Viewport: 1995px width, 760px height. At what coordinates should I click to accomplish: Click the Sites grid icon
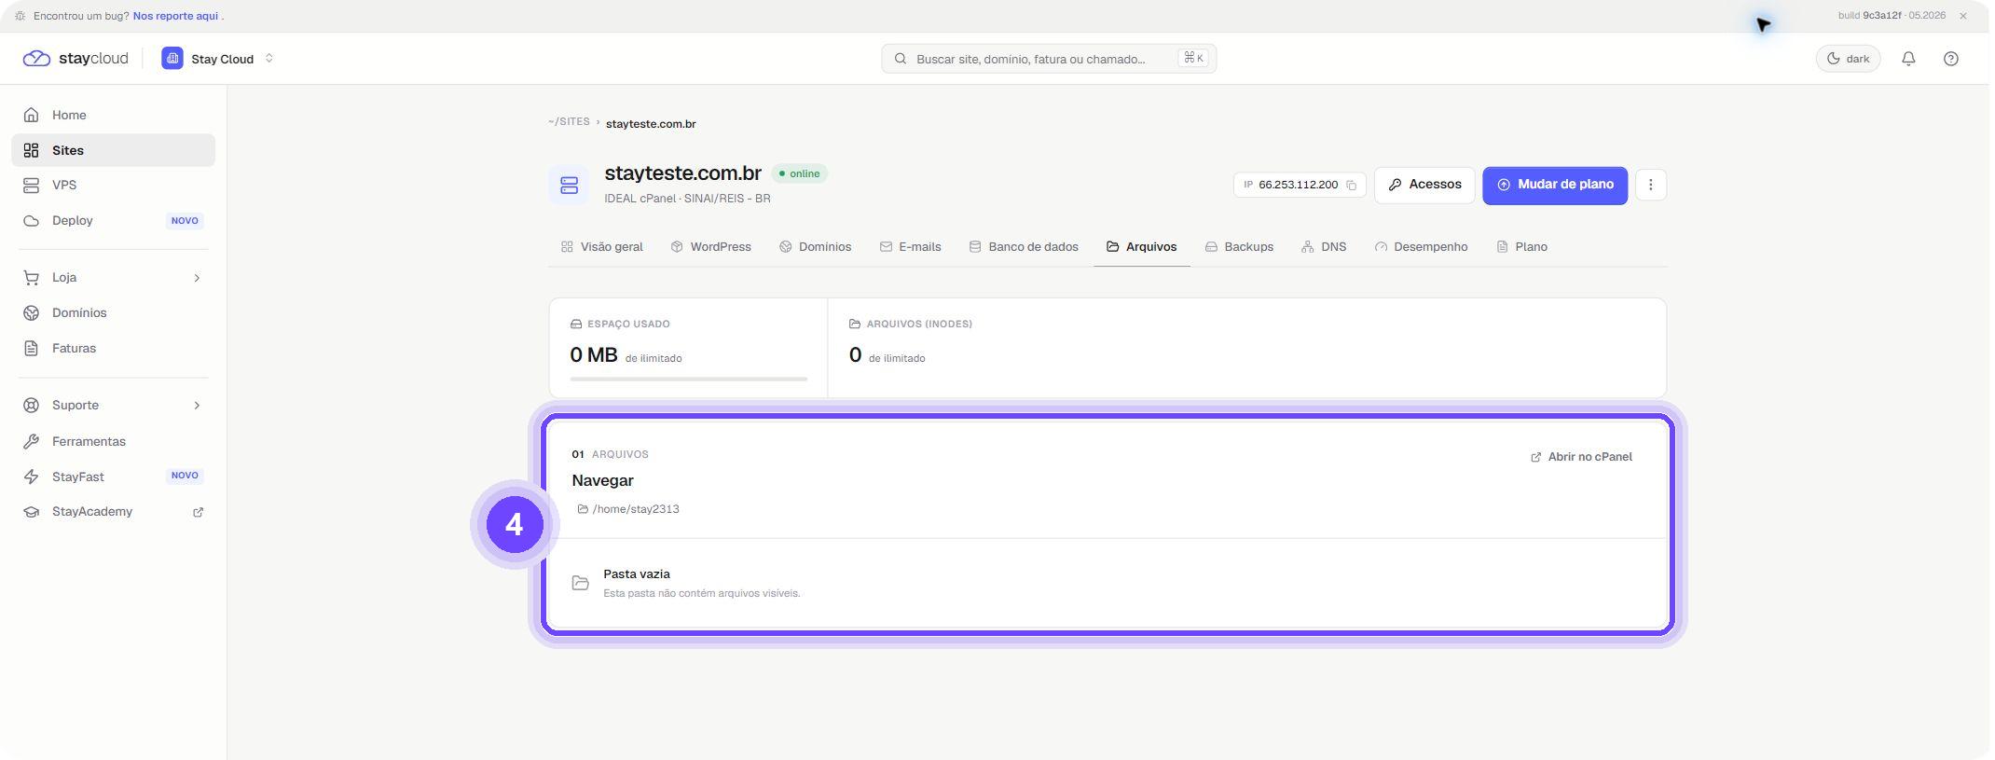pyautogui.click(x=31, y=150)
